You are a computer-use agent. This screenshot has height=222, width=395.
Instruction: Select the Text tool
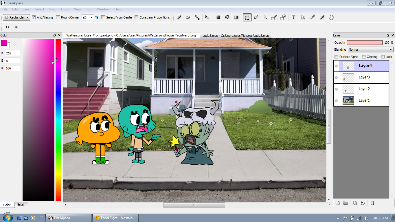click(x=293, y=17)
